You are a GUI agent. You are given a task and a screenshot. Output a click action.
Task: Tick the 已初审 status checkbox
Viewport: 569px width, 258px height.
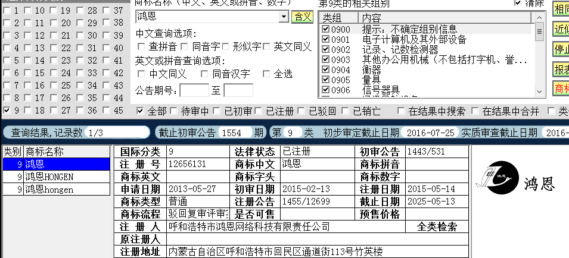(217, 111)
